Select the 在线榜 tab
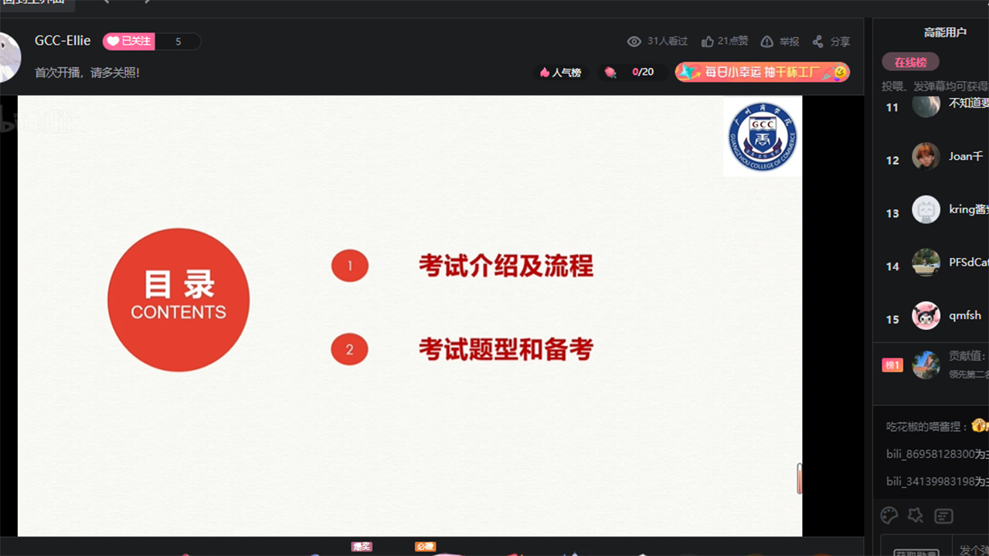 (910, 63)
